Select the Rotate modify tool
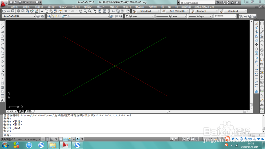This screenshot has height=149, width=265. [256, 49]
